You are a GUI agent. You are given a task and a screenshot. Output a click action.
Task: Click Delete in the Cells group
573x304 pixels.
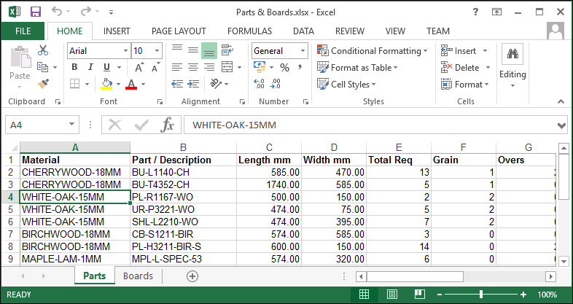pyautogui.click(x=460, y=68)
